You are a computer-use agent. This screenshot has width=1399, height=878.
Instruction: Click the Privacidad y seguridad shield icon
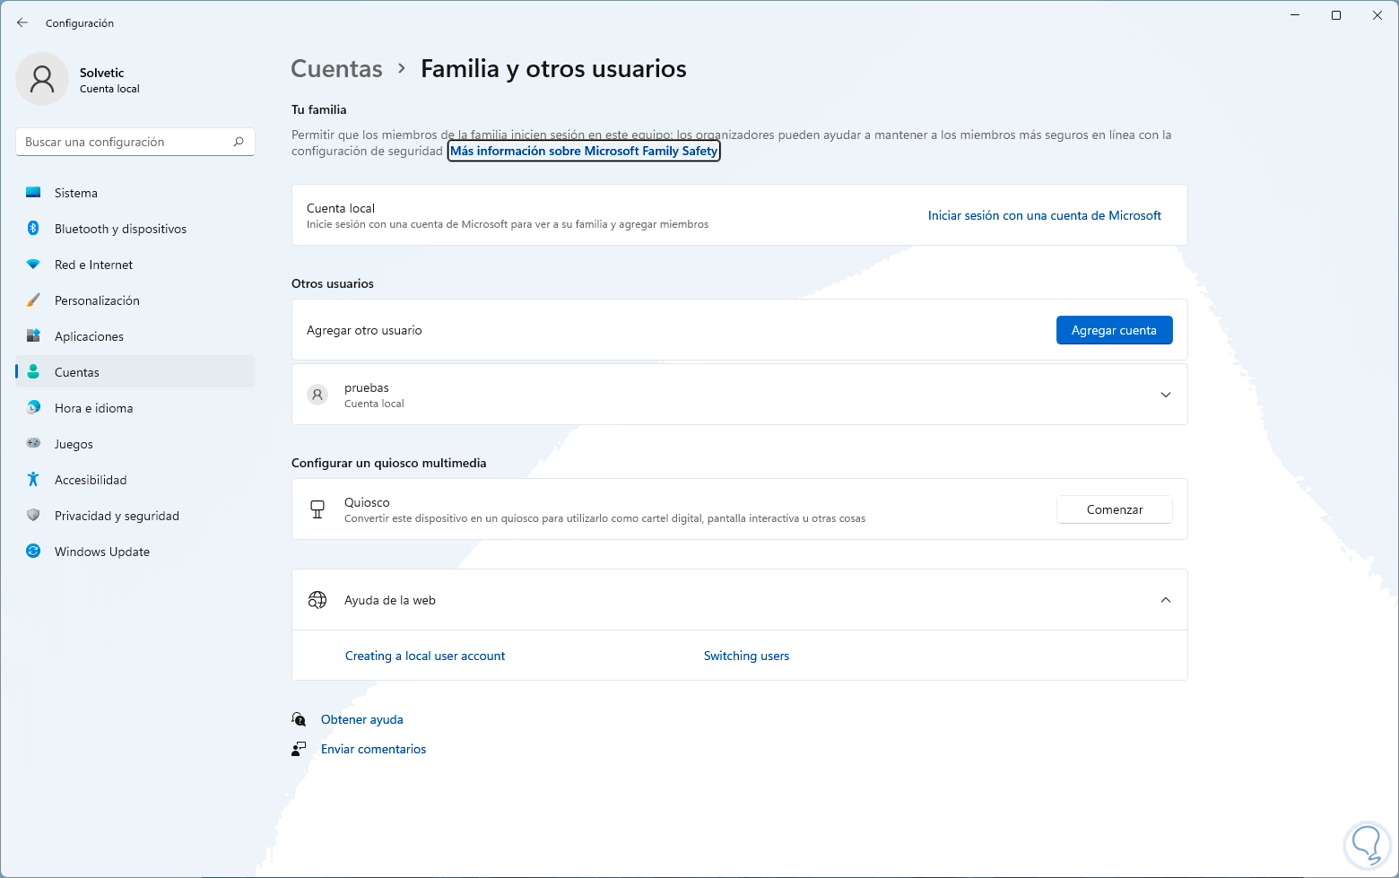pos(33,516)
